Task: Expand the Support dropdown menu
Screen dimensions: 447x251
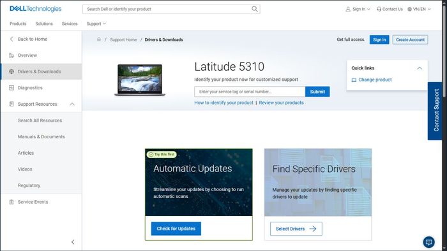Action: [x=96, y=24]
